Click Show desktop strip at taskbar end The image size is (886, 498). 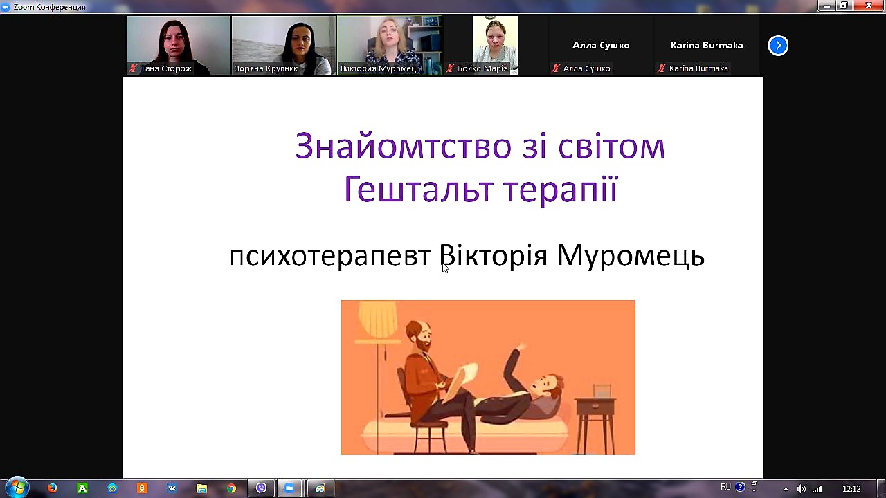[x=880, y=488]
